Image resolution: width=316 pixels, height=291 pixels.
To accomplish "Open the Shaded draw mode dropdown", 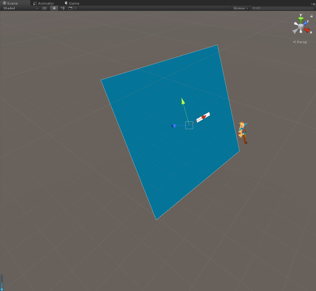I will [x=20, y=8].
